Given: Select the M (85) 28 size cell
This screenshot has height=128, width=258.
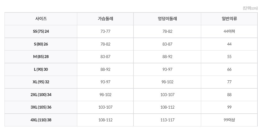Looking at the screenshot, I should pos(41,57).
